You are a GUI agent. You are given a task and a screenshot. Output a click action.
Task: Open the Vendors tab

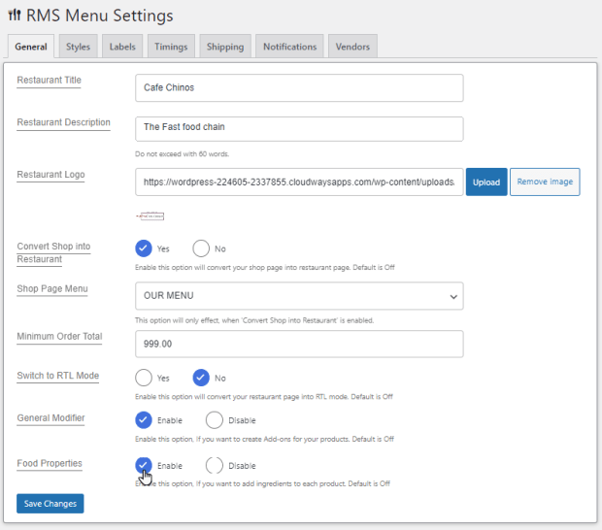[352, 47]
